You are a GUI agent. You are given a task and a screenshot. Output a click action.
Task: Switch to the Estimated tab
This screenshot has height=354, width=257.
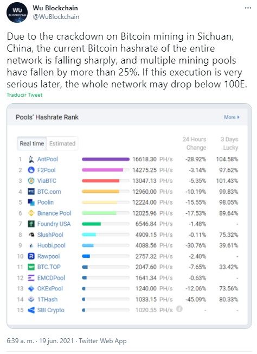62,143
